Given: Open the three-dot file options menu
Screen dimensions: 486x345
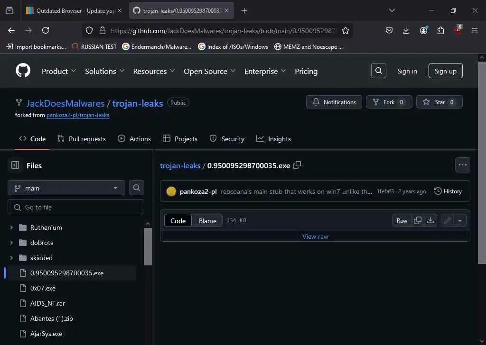Looking at the screenshot, I should coord(462,165).
